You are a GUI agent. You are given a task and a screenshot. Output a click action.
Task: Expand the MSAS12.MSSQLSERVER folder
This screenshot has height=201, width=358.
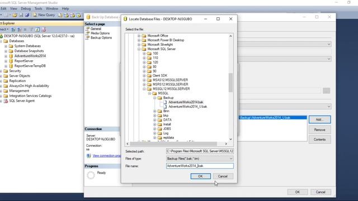144,80
